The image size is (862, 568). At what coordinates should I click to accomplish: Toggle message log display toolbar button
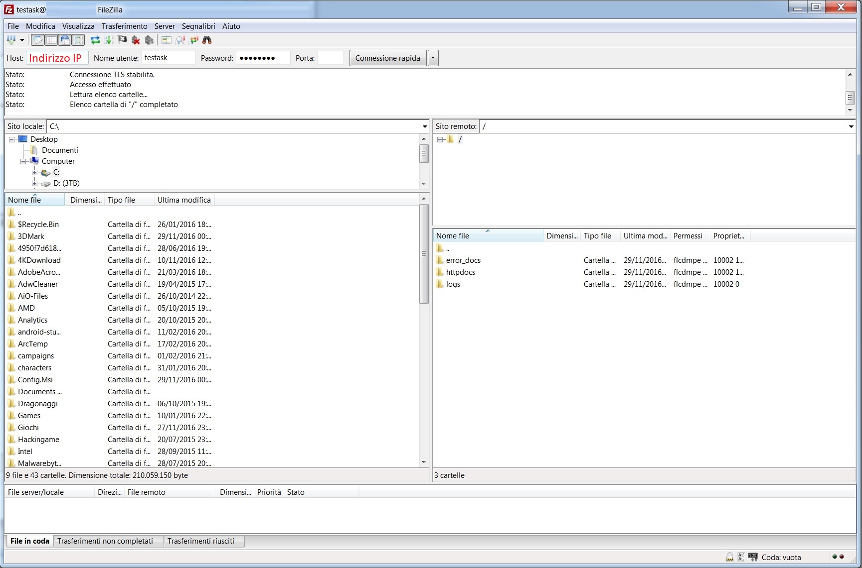[x=37, y=40]
